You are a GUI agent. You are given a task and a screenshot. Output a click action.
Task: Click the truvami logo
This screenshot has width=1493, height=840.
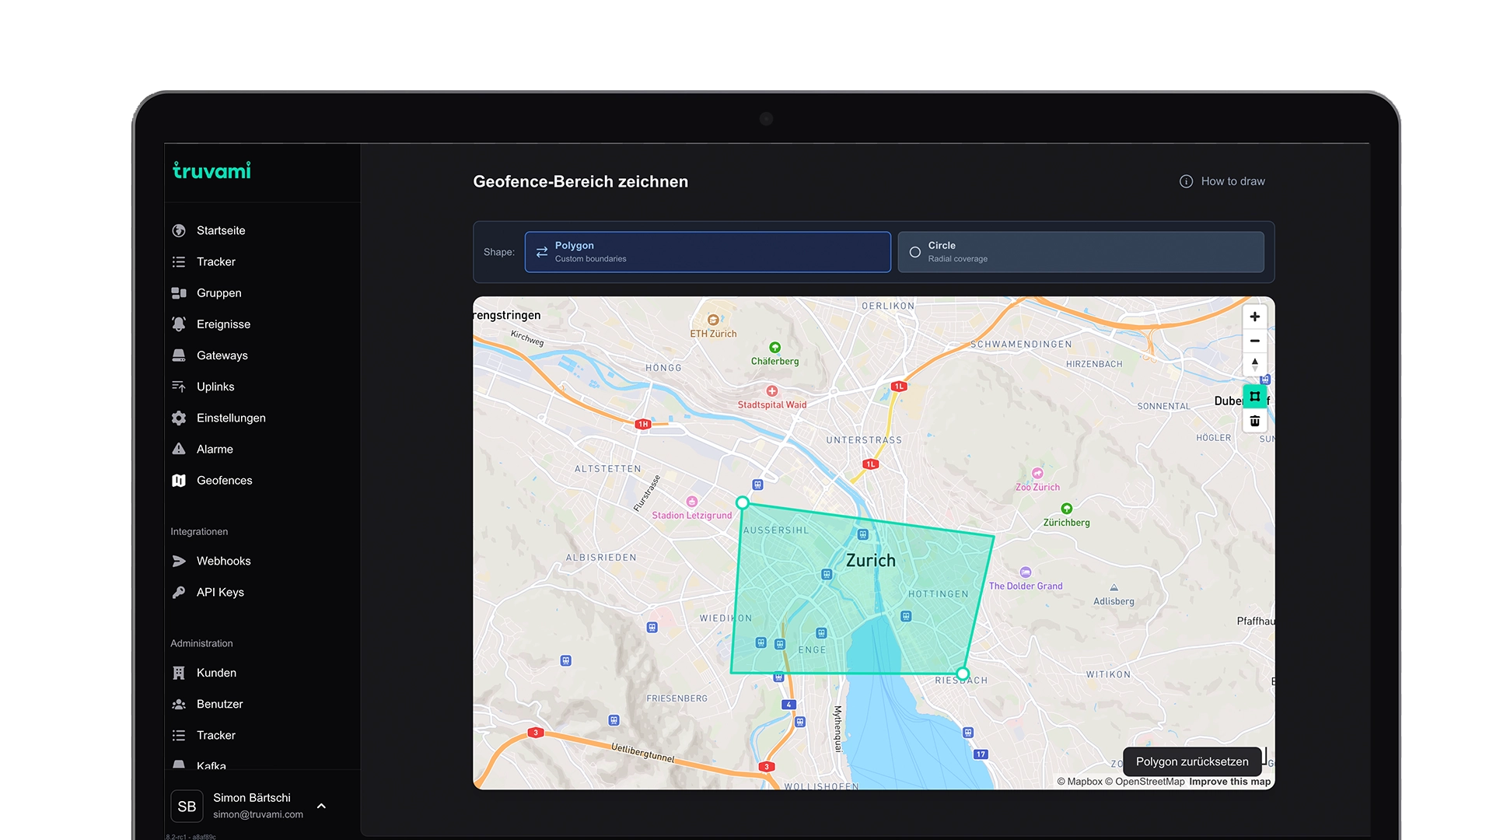point(212,170)
